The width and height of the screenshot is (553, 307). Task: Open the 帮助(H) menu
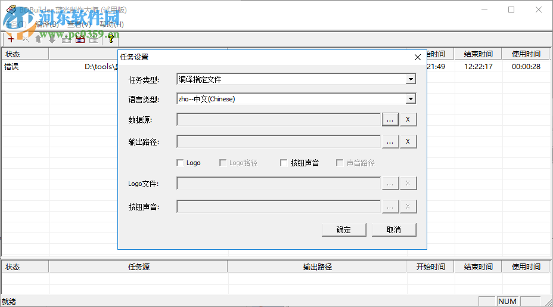[111, 24]
